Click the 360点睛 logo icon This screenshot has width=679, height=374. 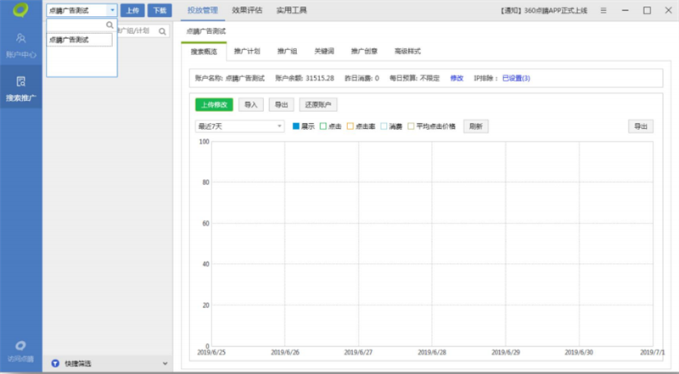[x=20, y=10]
